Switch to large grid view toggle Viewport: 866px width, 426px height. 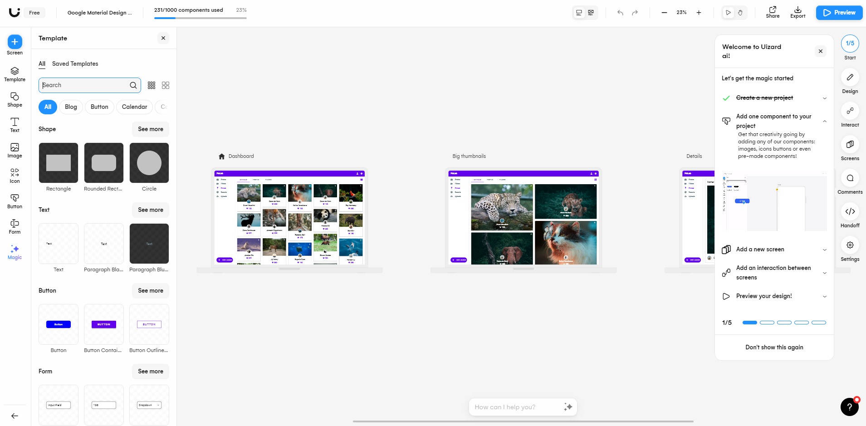(166, 85)
